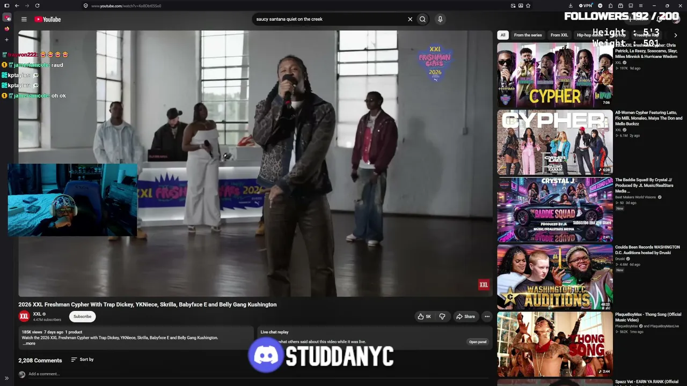
Task: Select the All filter chip
Action: 503,35
